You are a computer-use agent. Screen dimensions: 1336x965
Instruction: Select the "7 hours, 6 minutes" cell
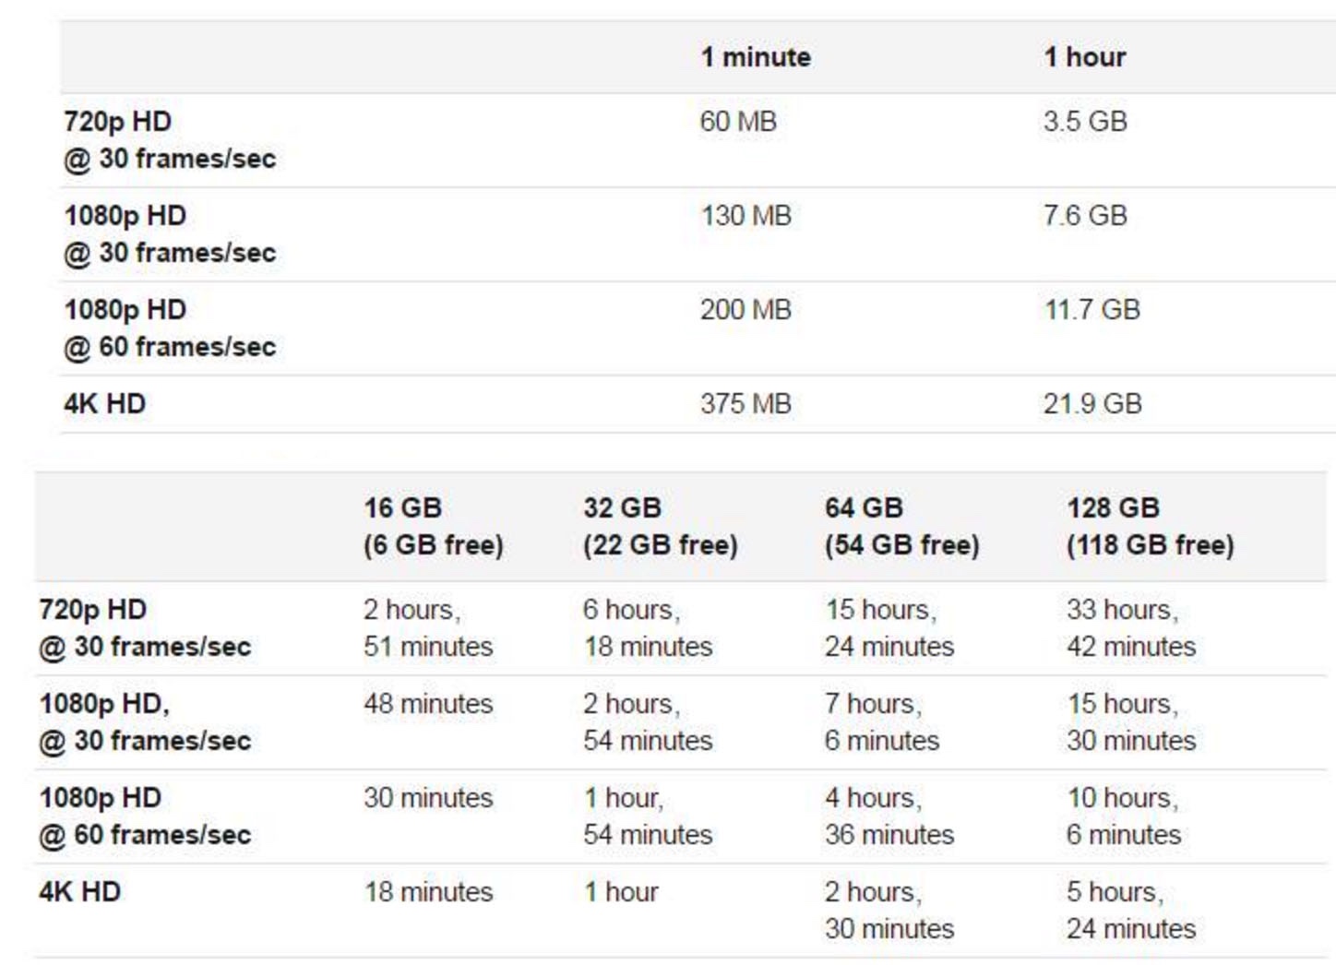pyautogui.click(x=882, y=722)
